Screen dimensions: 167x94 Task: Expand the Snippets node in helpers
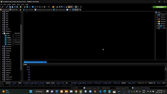click(157, 21)
